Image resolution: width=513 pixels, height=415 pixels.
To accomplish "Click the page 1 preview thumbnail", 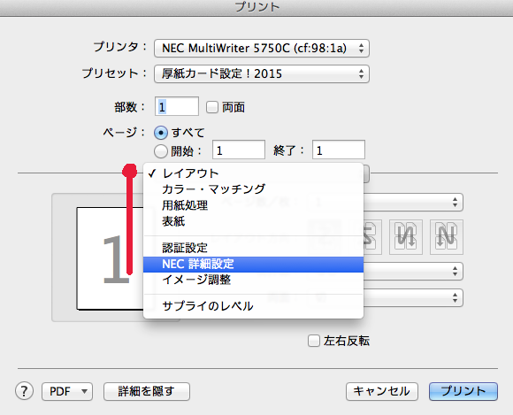I will (110, 258).
